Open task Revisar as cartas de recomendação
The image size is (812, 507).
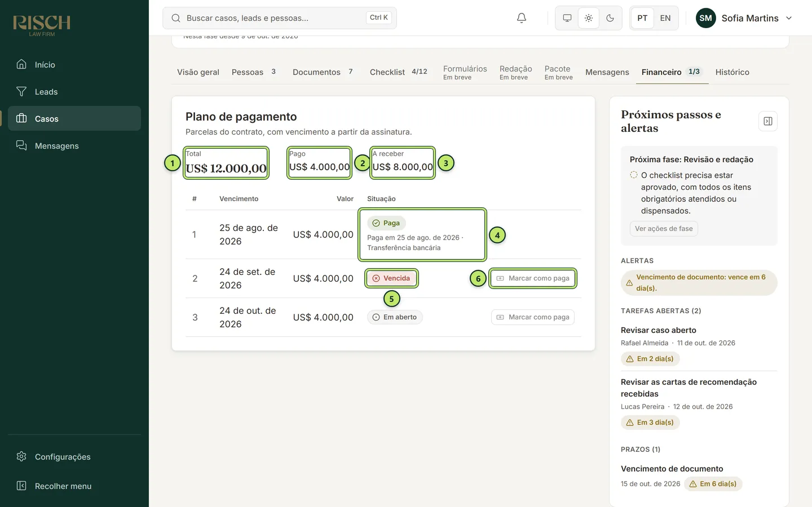[689, 388]
